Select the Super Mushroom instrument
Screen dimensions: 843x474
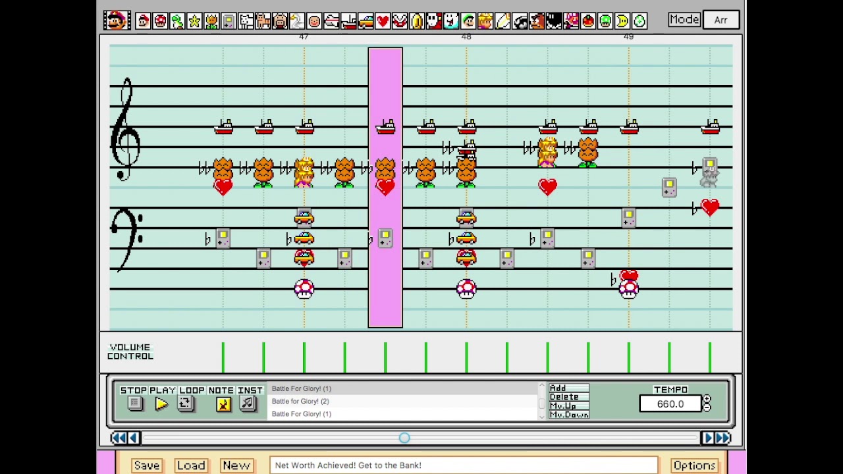tap(160, 21)
